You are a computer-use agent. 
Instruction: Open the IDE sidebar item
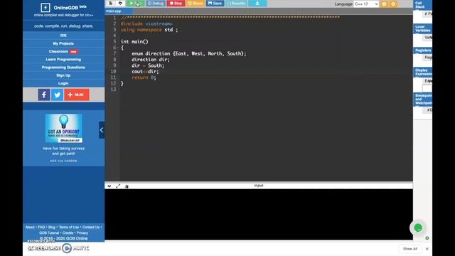pyautogui.click(x=63, y=36)
